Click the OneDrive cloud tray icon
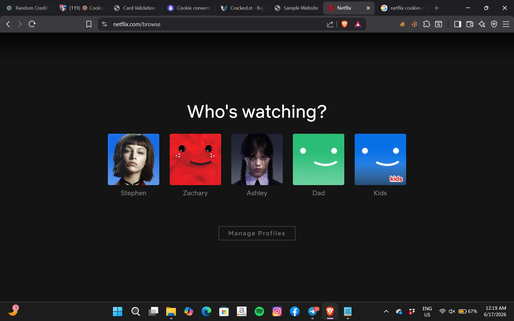 (x=399, y=312)
